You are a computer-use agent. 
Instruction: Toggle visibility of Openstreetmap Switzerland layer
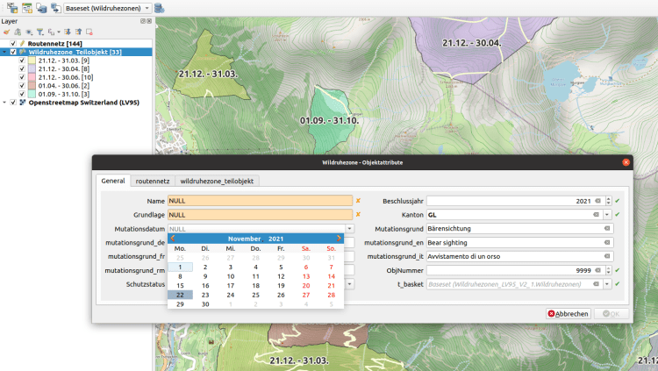pos(13,103)
